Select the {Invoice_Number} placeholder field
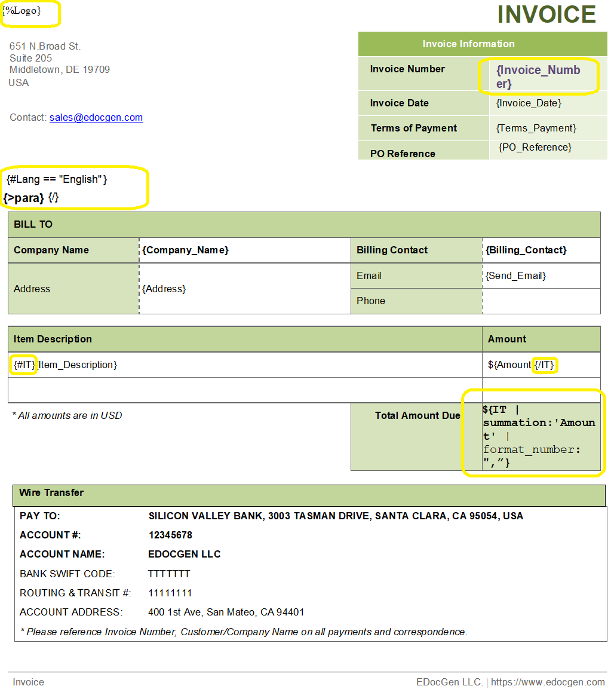The height and width of the screenshot is (689, 611). (x=538, y=77)
